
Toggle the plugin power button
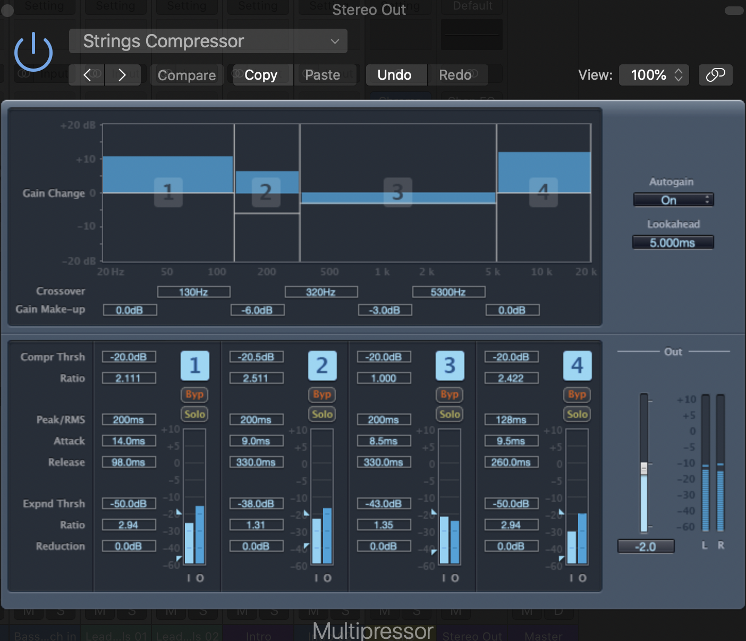pyautogui.click(x=33, y=52)
